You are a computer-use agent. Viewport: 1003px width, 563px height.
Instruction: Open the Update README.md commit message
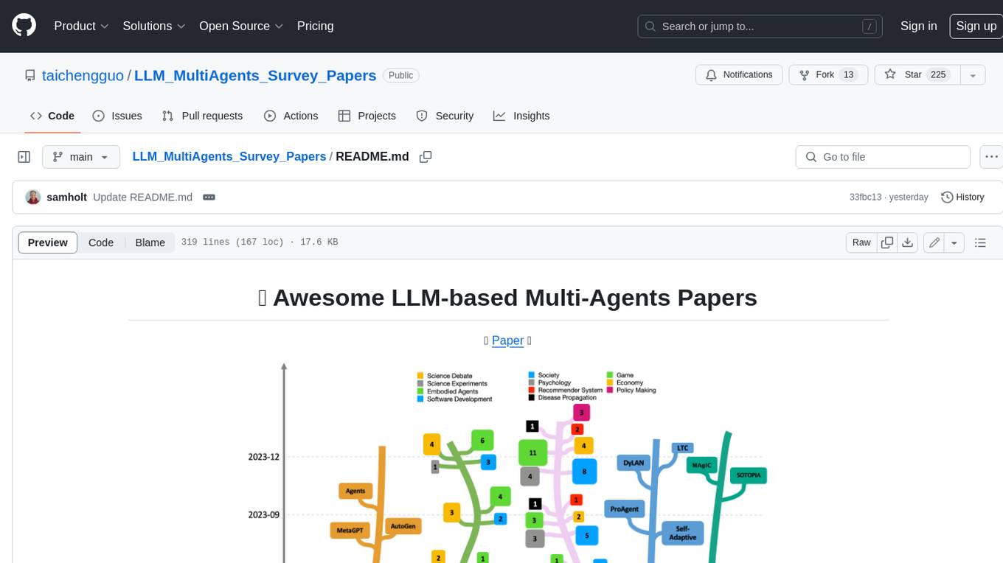tap(142, 197)
